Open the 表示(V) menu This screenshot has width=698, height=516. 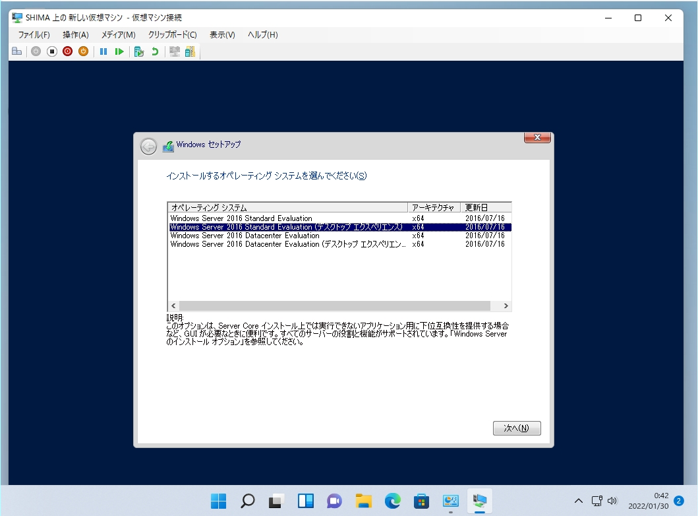coord(222,35)
